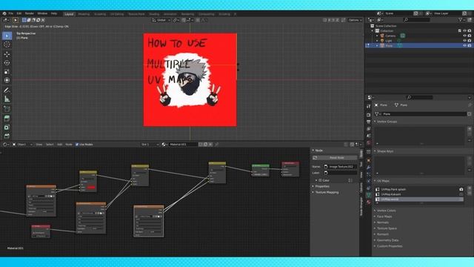Select the Select Box tool in the viewport toolbar

7,36
